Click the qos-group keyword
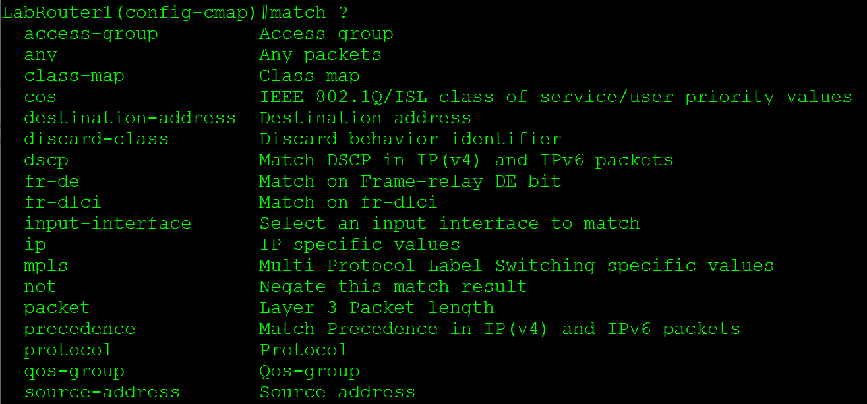The width and height of the screenshot is (867, 404). tap(74, 371)
